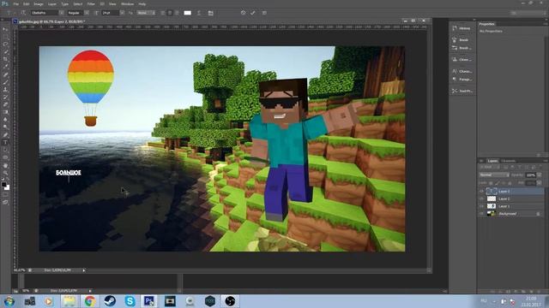Viewport: 549px width, 308px height.
Task: Create warped text from options bar
Action: point(199,13)
